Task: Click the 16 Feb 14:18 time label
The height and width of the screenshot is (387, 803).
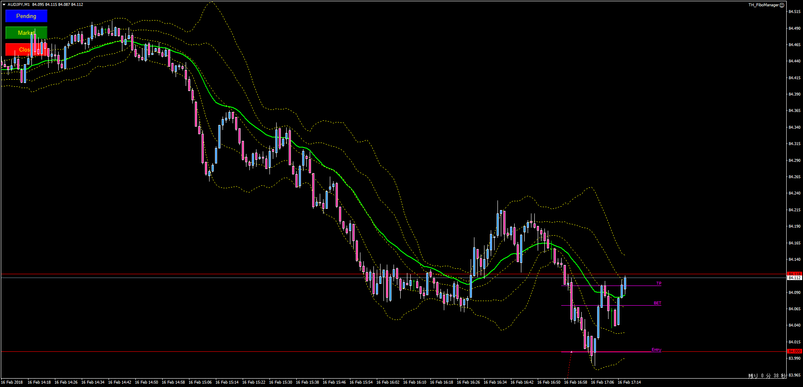Action: pos(39,382)
